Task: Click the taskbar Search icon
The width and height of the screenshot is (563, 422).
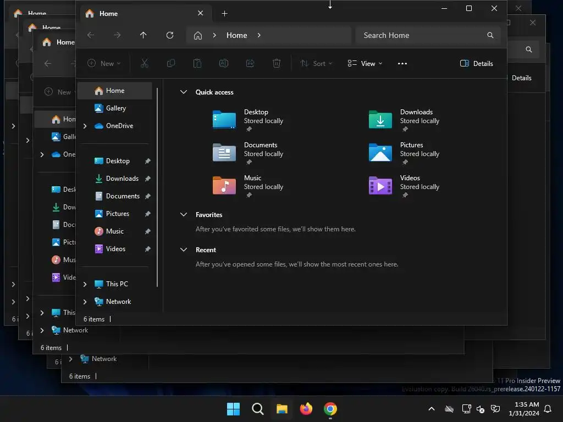Action: click(x=257, y=409)
